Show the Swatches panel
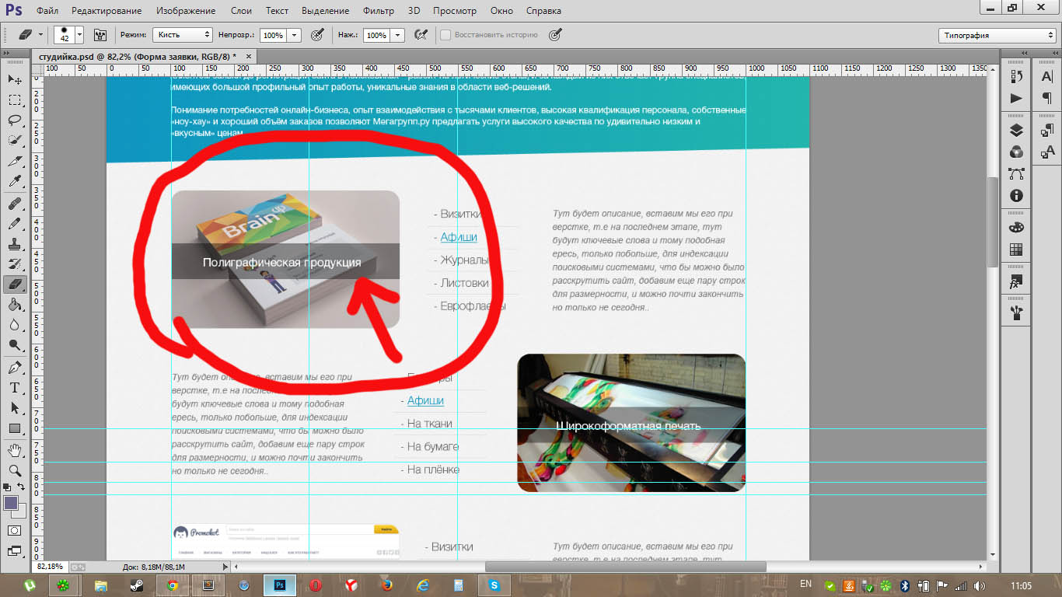Image resolution: width=1062 pixels, height=597 pixels. click(1016, 250)
